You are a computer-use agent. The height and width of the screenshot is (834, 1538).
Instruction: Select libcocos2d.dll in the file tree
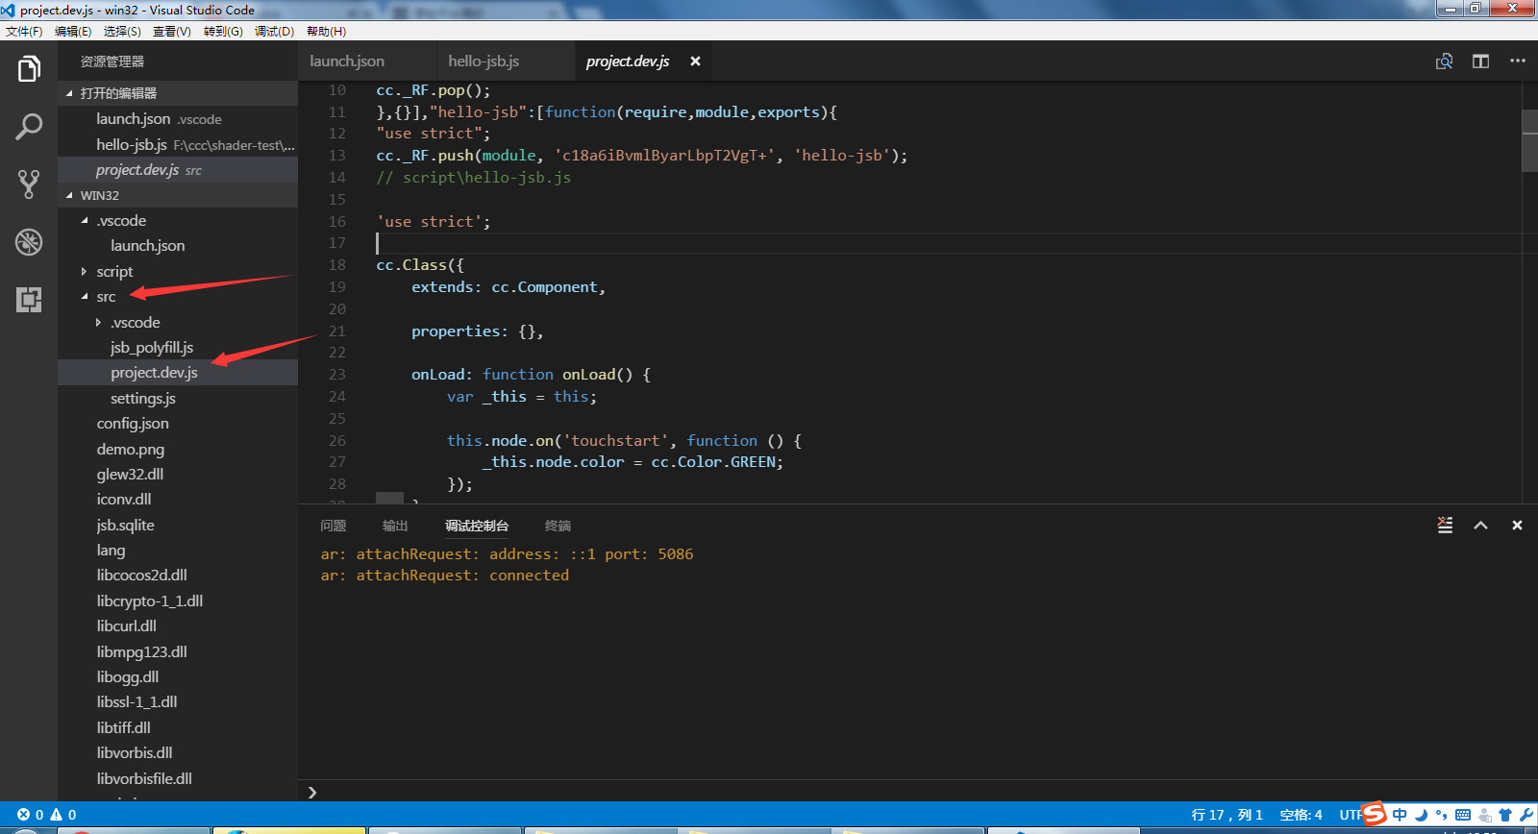(178, 576)
